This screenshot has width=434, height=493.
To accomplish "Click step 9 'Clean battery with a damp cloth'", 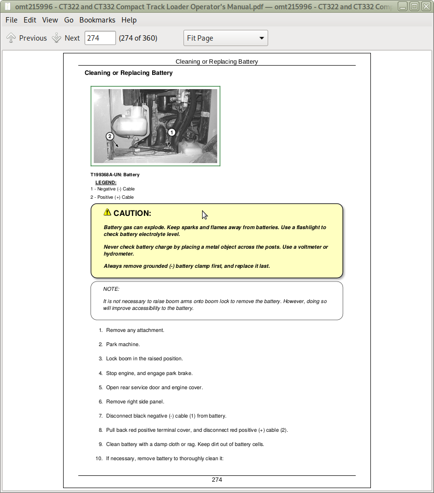I will (185, 444).
